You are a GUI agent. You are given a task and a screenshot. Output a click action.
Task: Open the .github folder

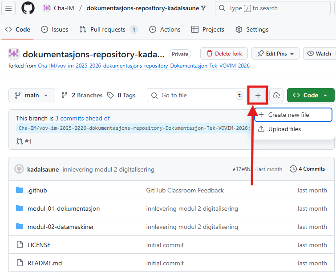click(37, 190)
